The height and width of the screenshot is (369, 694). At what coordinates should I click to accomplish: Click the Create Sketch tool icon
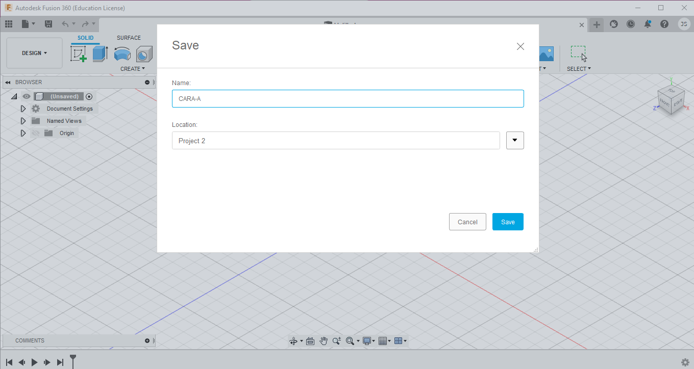79,54
